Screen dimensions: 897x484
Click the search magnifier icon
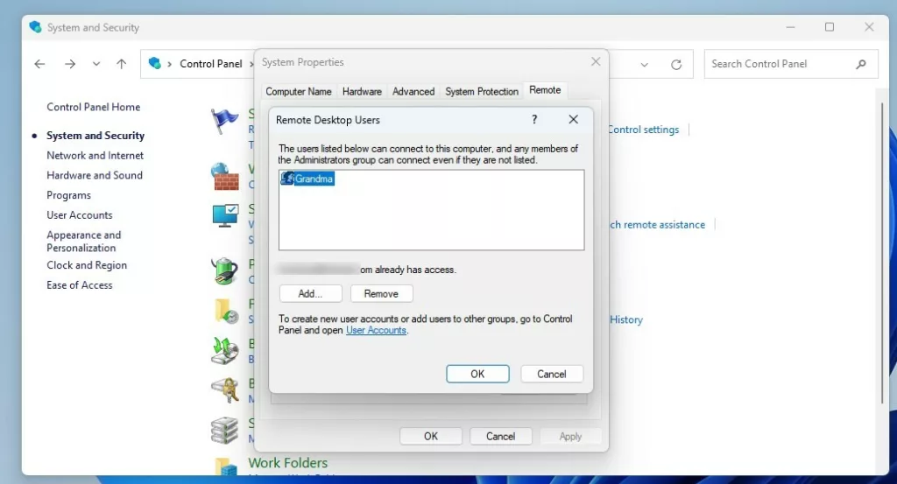coord(861,65)
